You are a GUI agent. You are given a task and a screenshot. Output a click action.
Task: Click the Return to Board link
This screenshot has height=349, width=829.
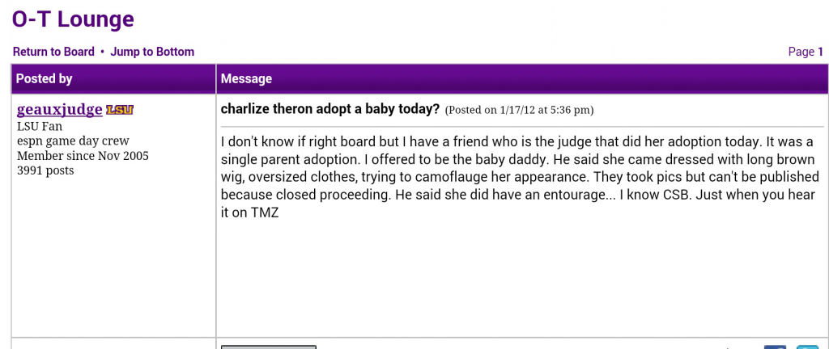pos(53,52)
